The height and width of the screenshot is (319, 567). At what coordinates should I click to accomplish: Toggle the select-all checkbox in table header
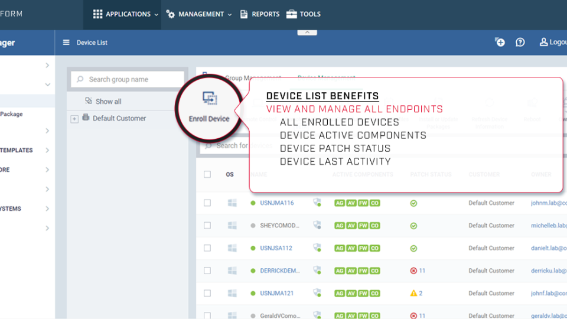[x=207, y=174]
